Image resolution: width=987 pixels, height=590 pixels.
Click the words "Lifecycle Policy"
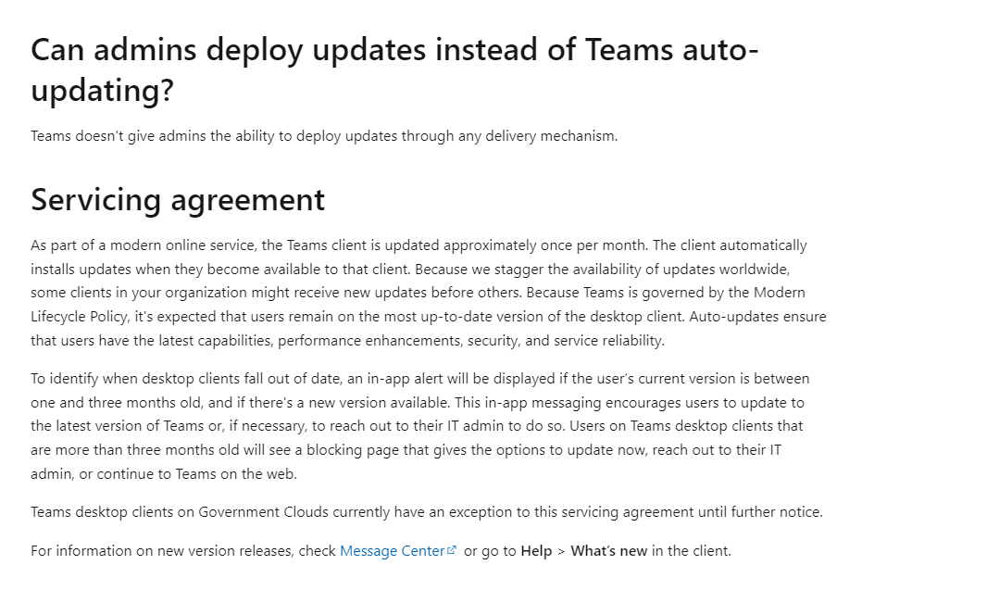tap(80, 317)
